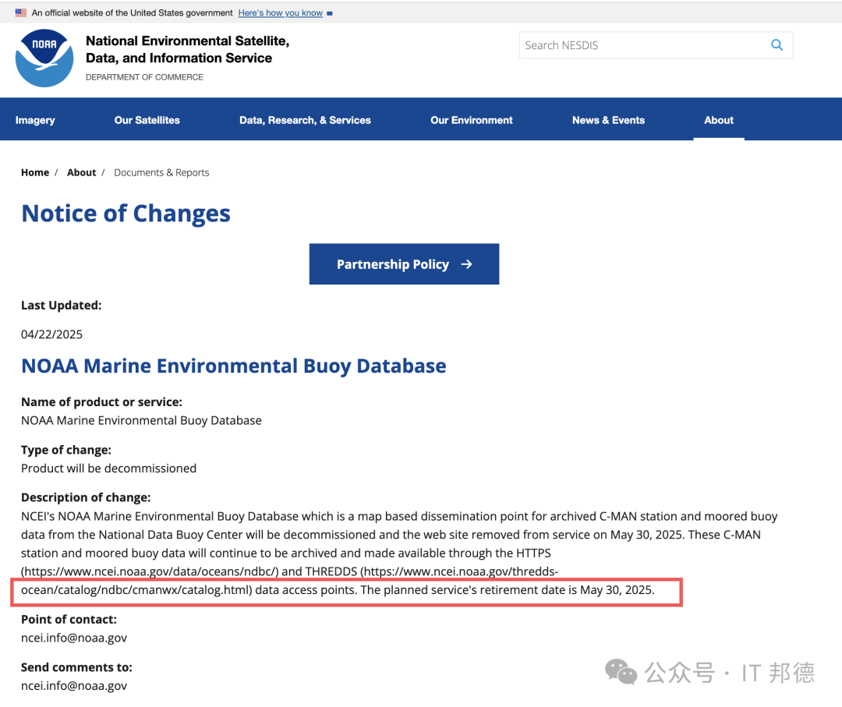842x707 pixels.
Task: Click the Partnership Policy button
Action: point(404,264)
